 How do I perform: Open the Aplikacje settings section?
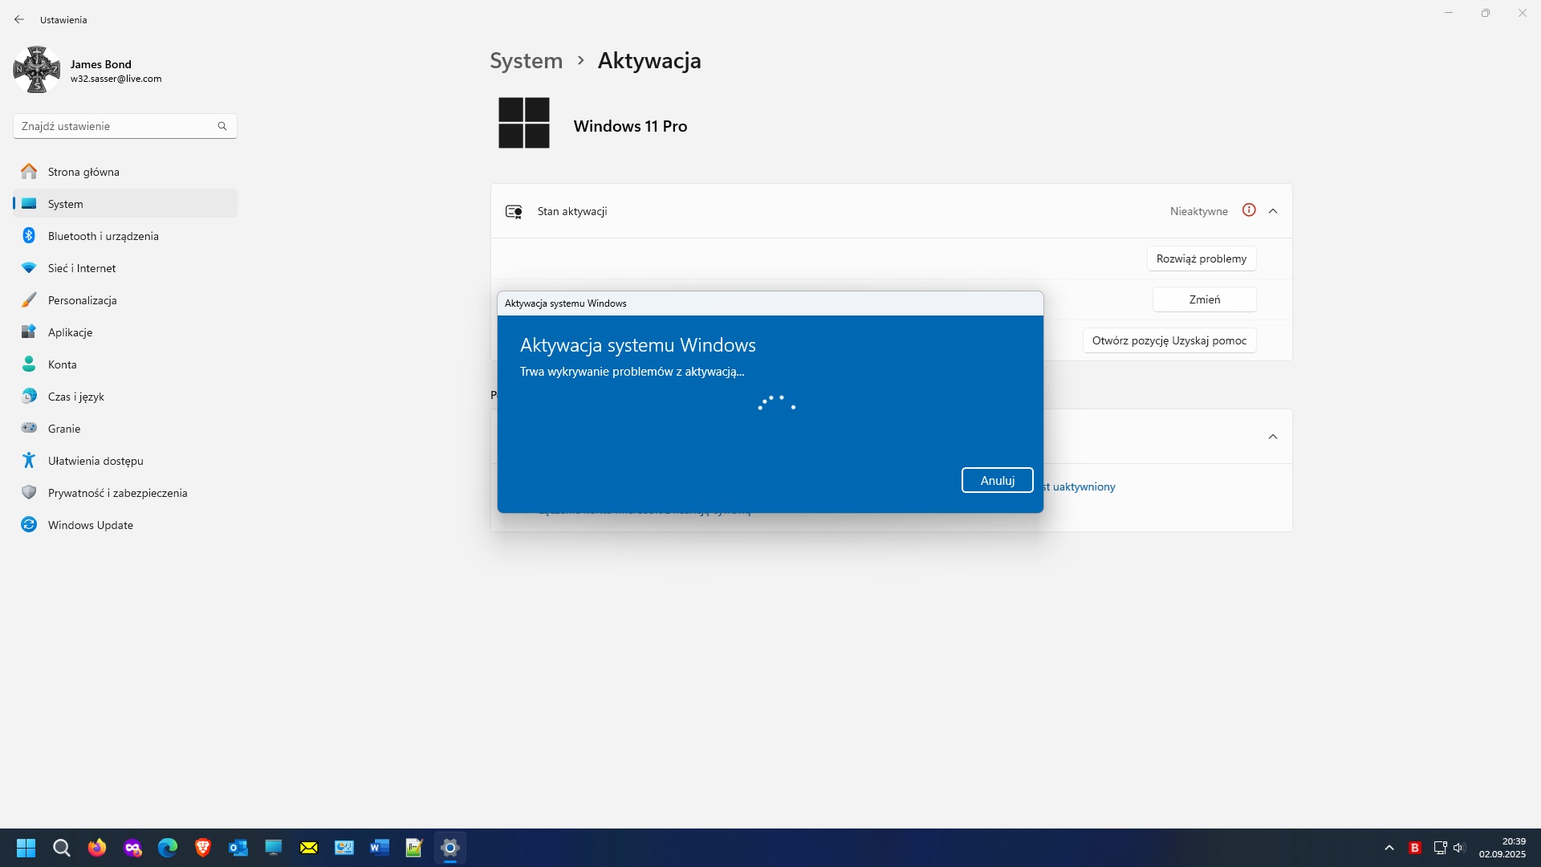[125, 332]
